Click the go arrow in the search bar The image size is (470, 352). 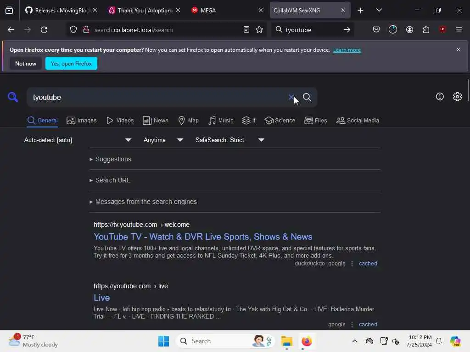point(347,30)
